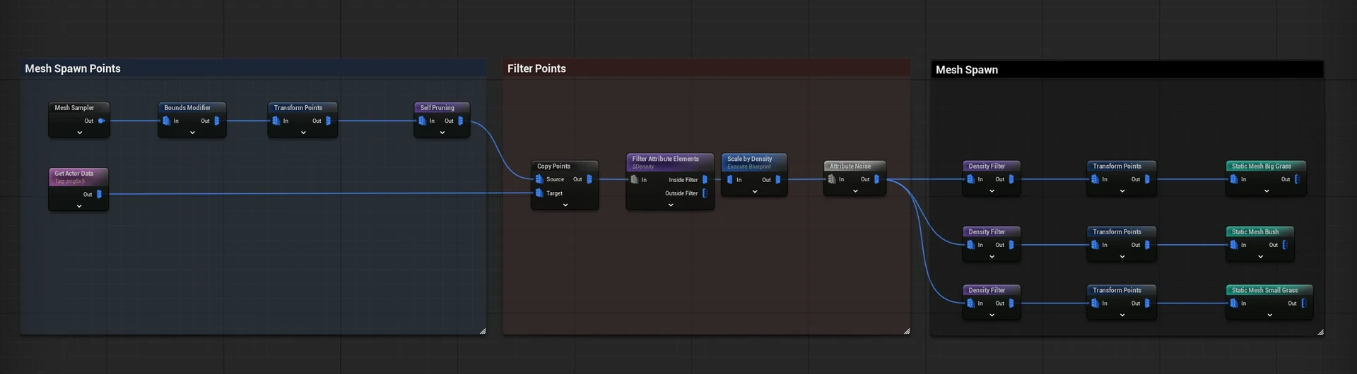Click the Target pin on Copy Points
The image size is (1357, 374).
539,193
